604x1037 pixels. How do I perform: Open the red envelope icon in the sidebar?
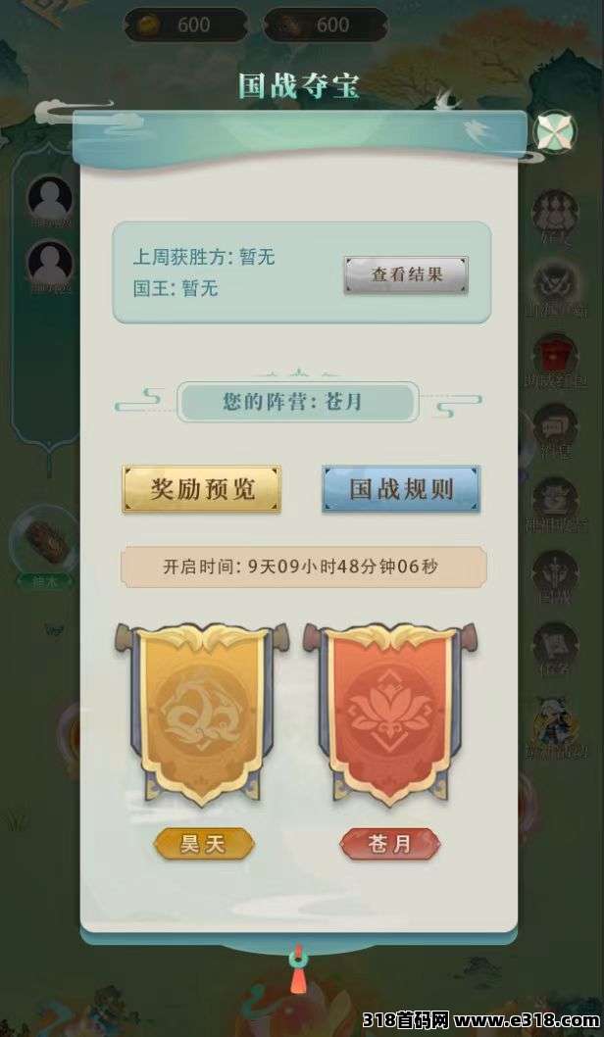click(x=556, y=356)
